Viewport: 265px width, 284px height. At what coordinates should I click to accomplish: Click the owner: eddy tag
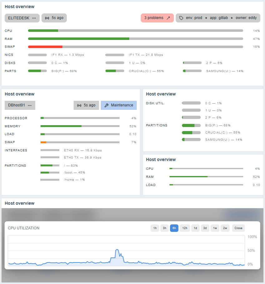click(246, 18)
